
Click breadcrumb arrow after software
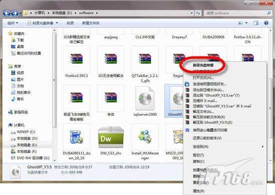point(97,13)
